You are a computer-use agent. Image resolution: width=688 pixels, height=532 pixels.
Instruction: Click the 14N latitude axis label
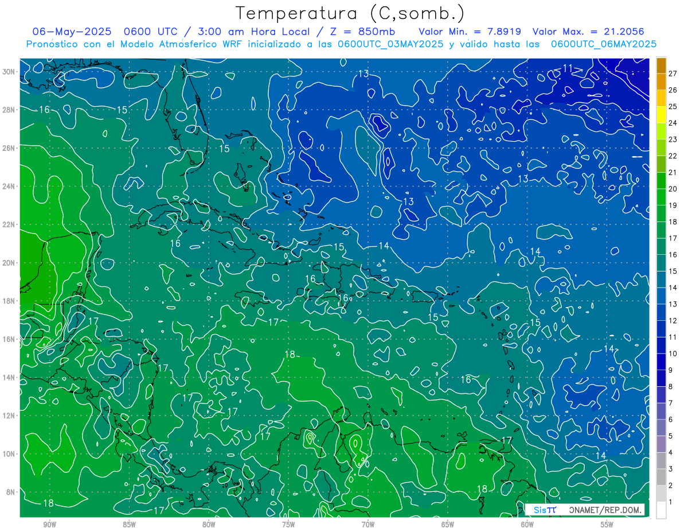pyautogui.click(x=9, y=377)
